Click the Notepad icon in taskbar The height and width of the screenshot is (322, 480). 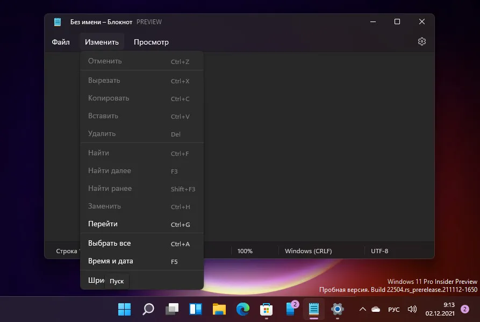313,309
